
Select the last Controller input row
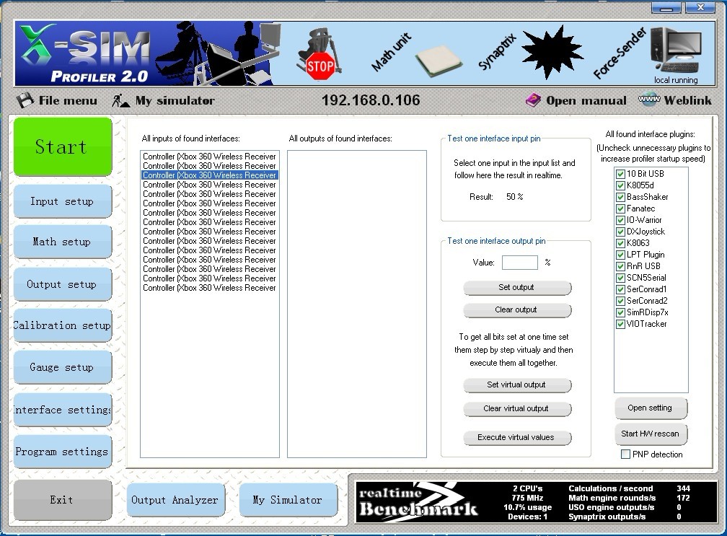pyautogui.click(x=210, y=288)
